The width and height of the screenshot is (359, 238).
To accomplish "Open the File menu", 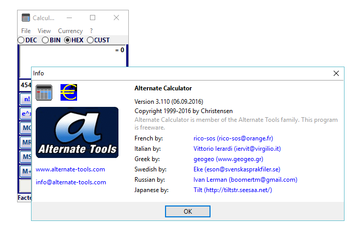I will point(26,31).
